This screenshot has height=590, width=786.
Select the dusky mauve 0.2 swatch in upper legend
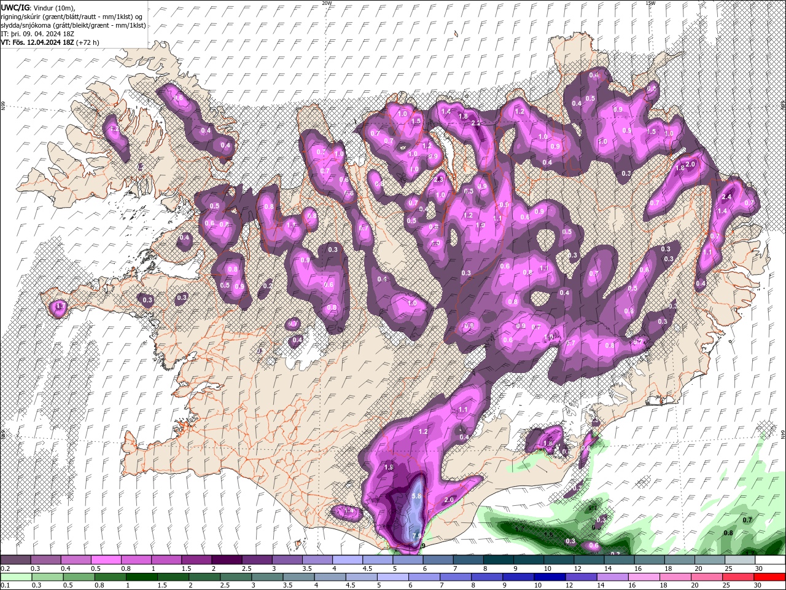click(x=15, y=560)
